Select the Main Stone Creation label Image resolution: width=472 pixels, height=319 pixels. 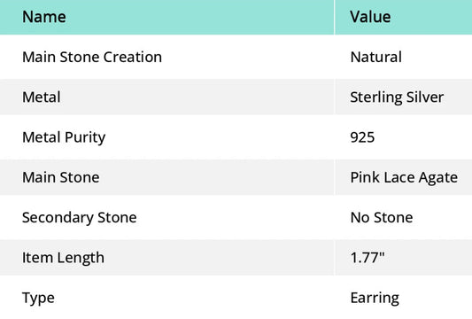92,57
